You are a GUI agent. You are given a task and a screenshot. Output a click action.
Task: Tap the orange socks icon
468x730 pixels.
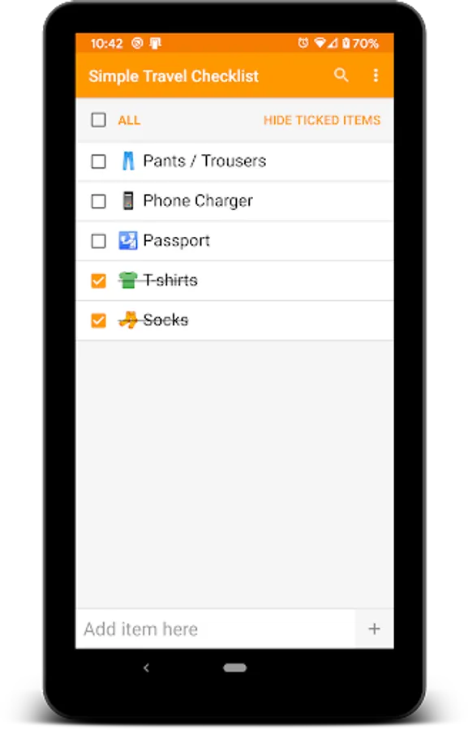point(128,320)
